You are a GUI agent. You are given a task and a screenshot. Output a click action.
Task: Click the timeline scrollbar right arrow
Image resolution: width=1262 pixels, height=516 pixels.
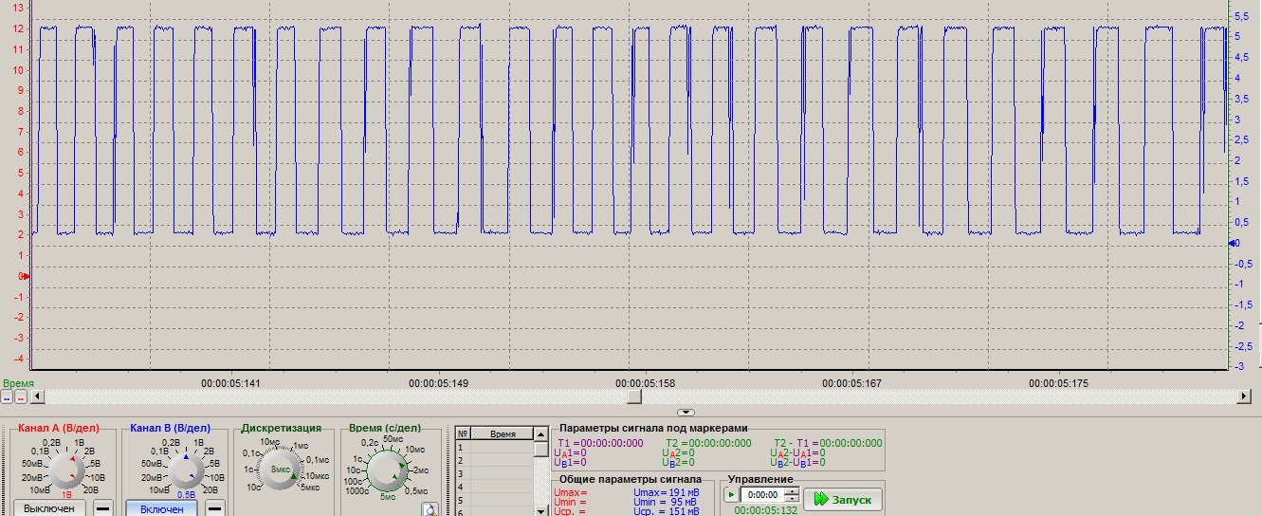1244,396
